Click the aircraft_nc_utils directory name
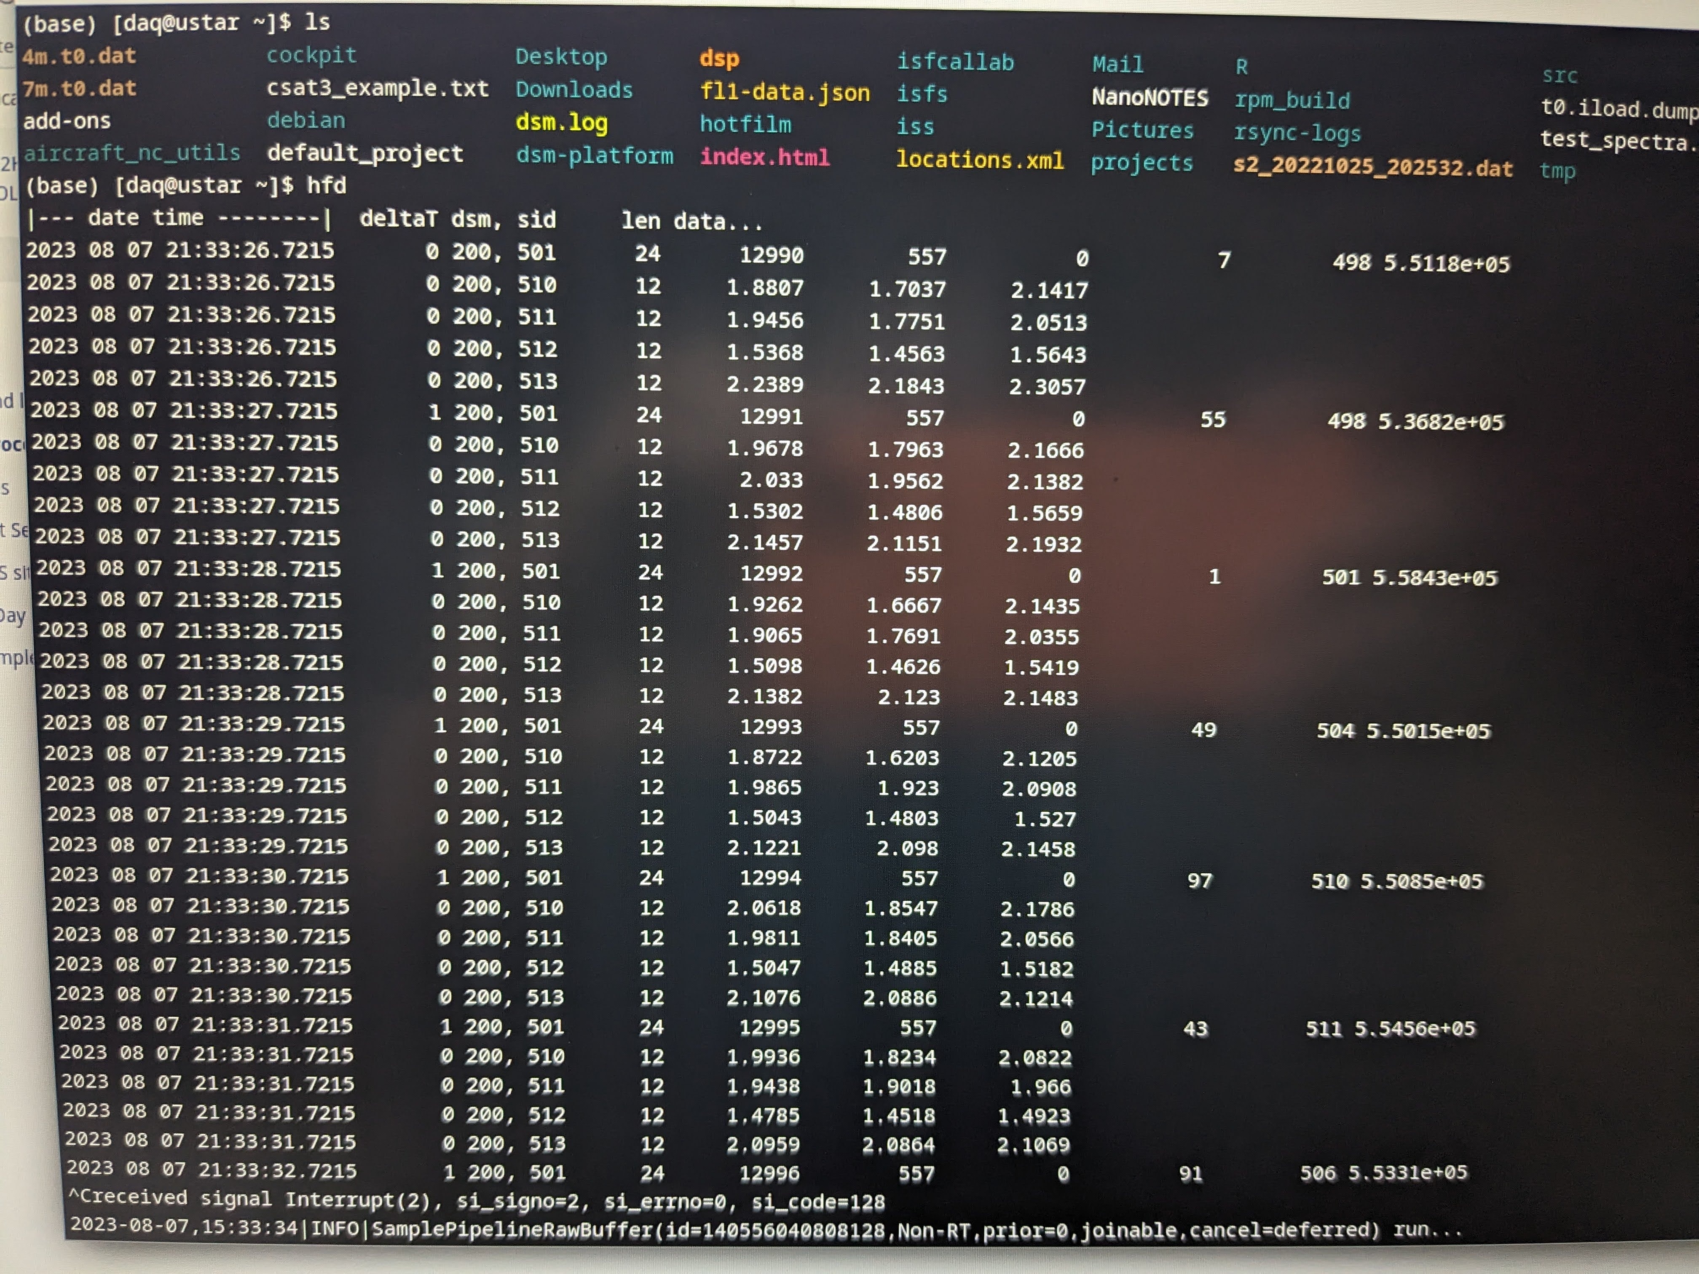The image size is (1699, 1274). click(x=131, y=153)
